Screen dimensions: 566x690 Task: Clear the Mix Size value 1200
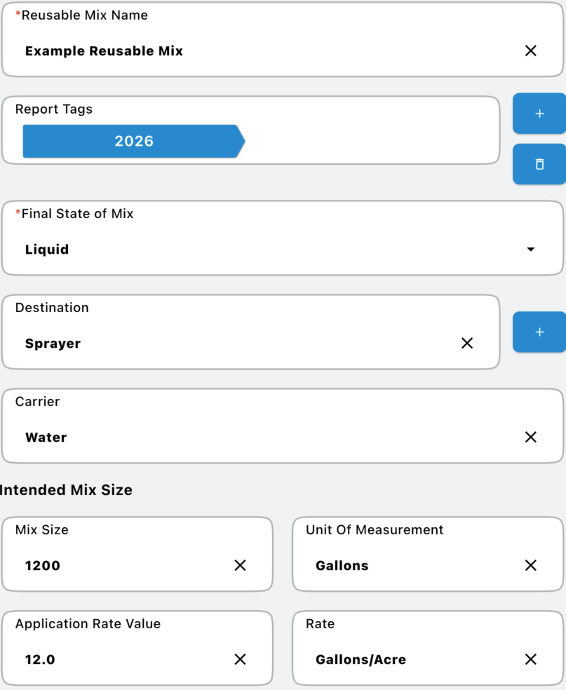(240, 565)
